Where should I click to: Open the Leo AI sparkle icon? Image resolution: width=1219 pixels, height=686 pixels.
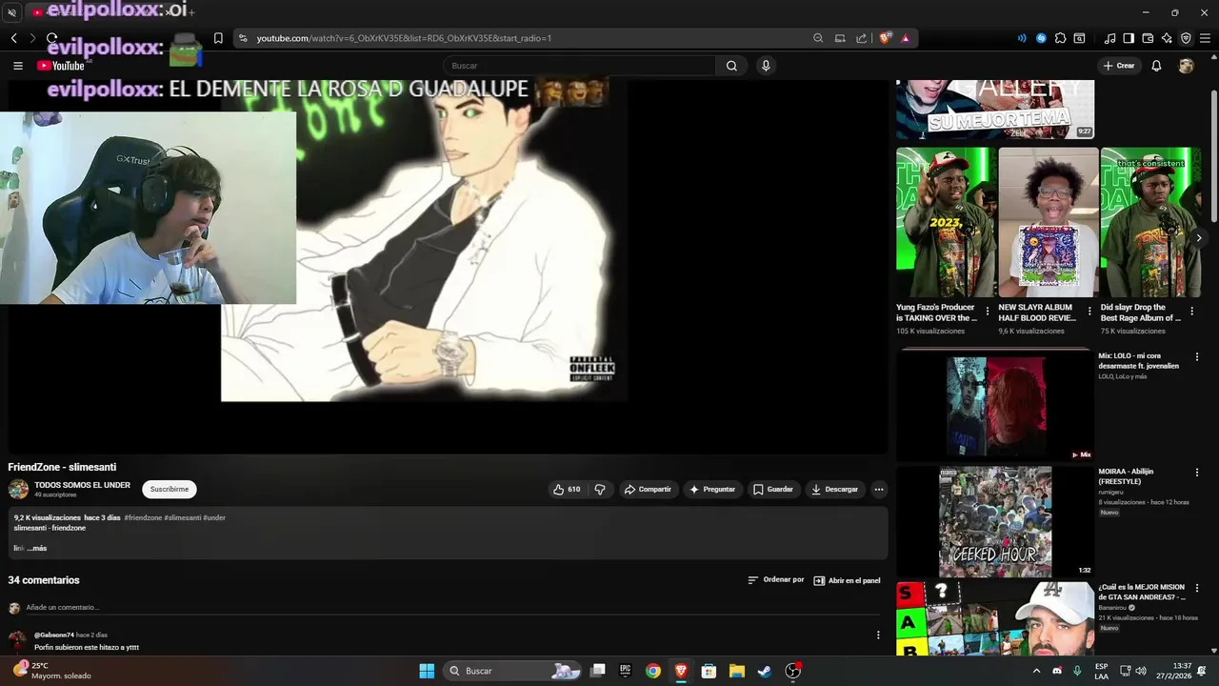(x=1167, y=38)
